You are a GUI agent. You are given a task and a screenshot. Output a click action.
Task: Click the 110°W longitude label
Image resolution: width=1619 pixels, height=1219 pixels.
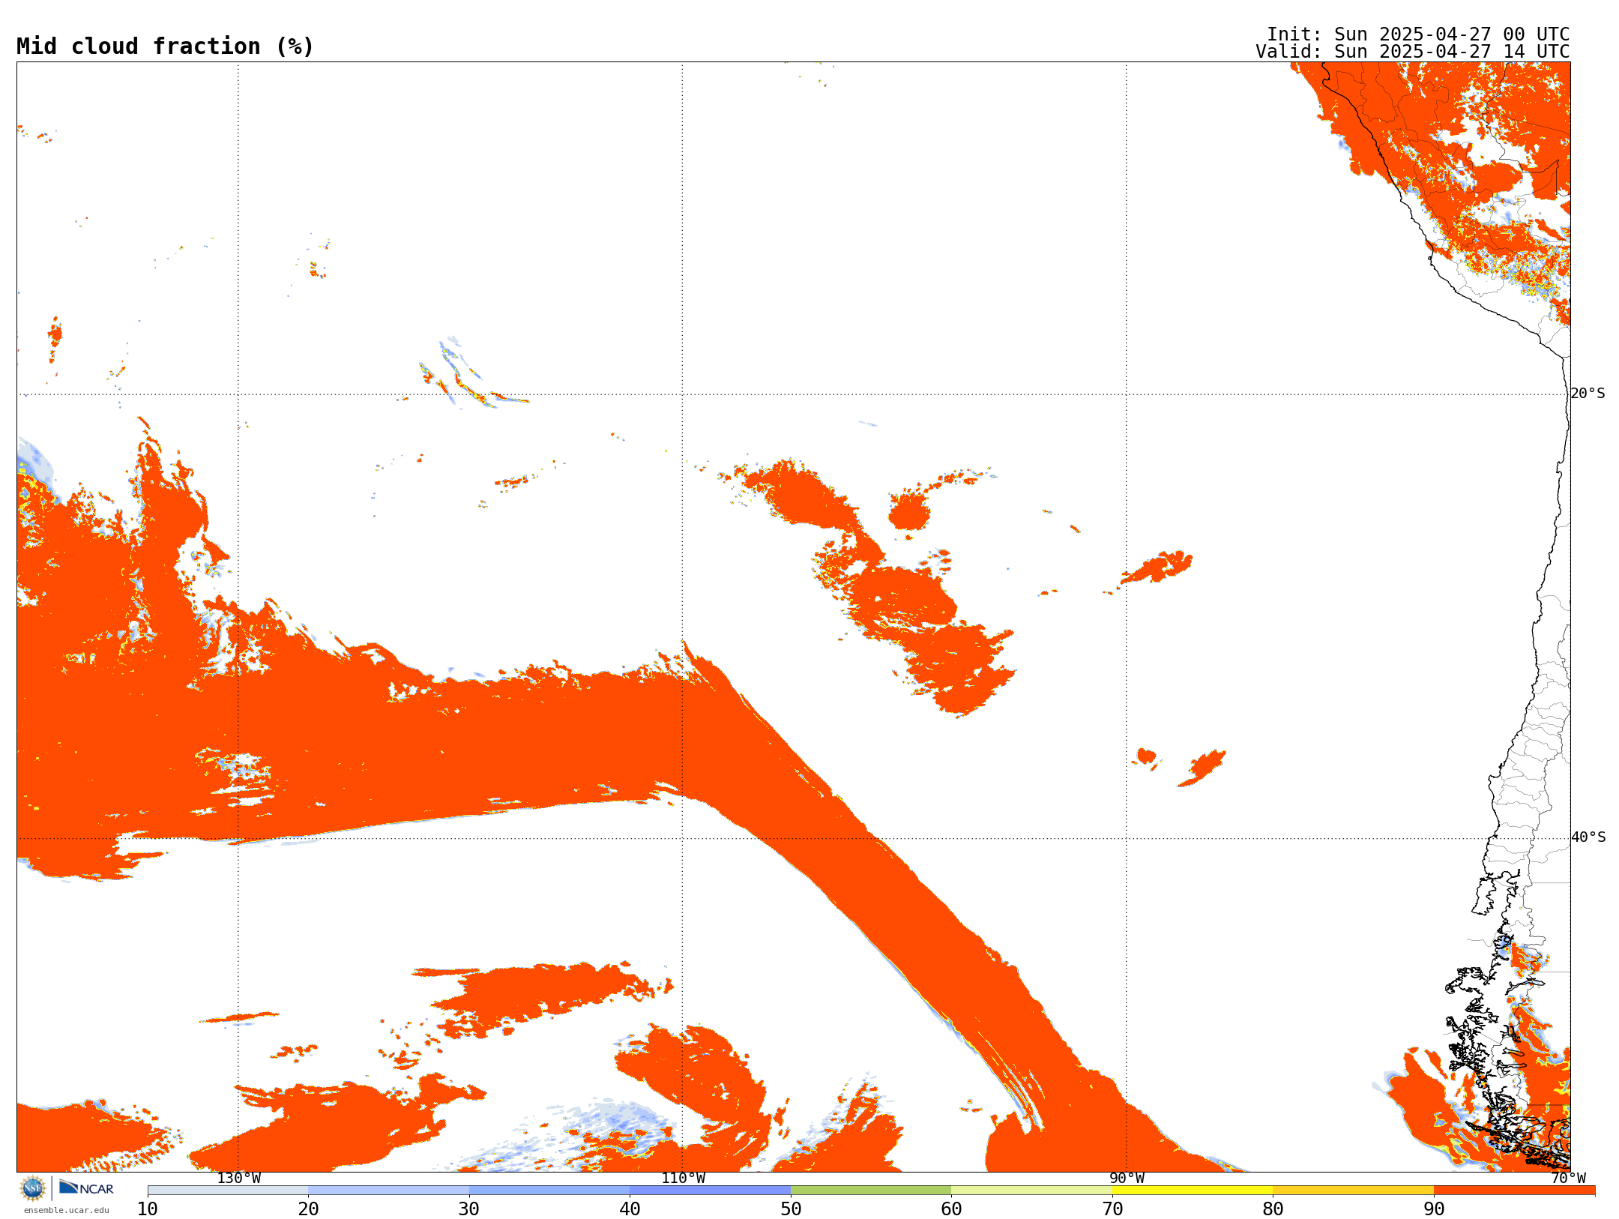(683, 1179)
